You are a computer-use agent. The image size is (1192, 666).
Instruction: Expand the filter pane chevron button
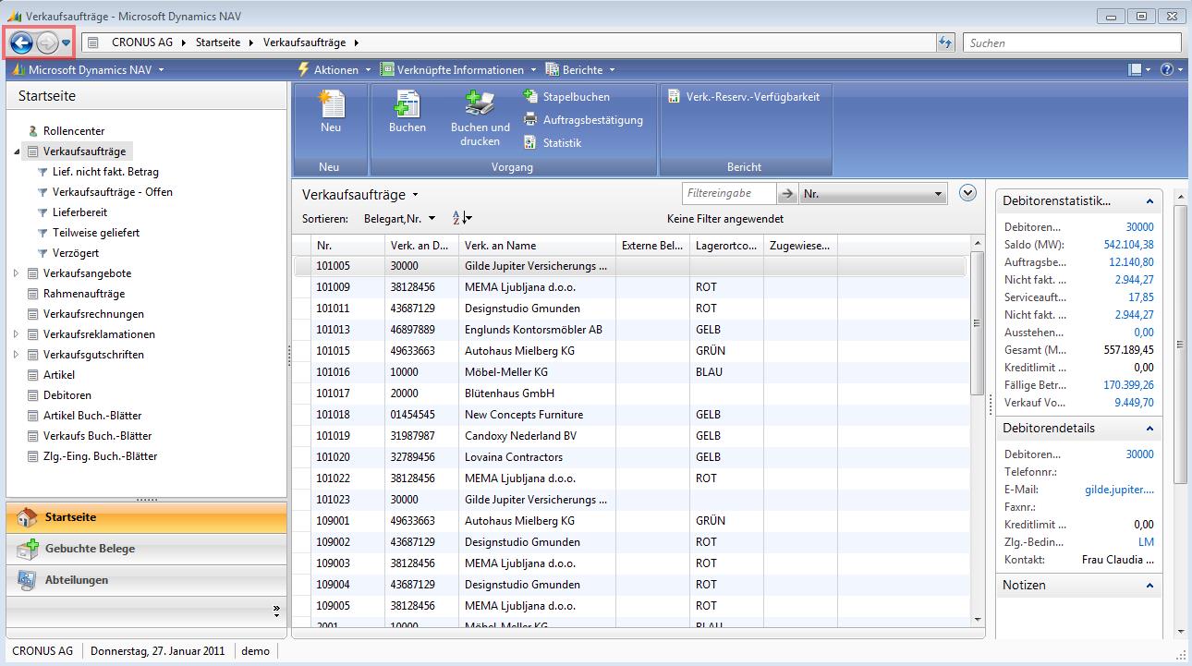967,192
